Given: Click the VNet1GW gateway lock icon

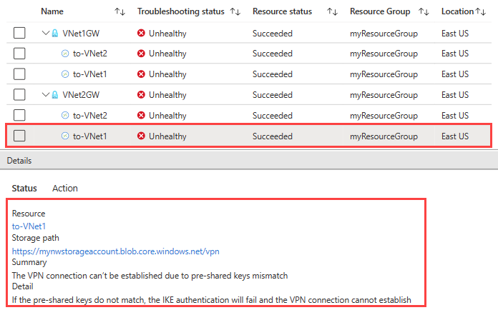Looking at the screenshot, I should [x=55, y=33].
